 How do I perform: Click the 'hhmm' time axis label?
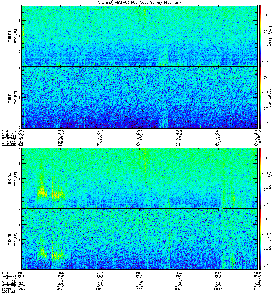coord(6,289)
